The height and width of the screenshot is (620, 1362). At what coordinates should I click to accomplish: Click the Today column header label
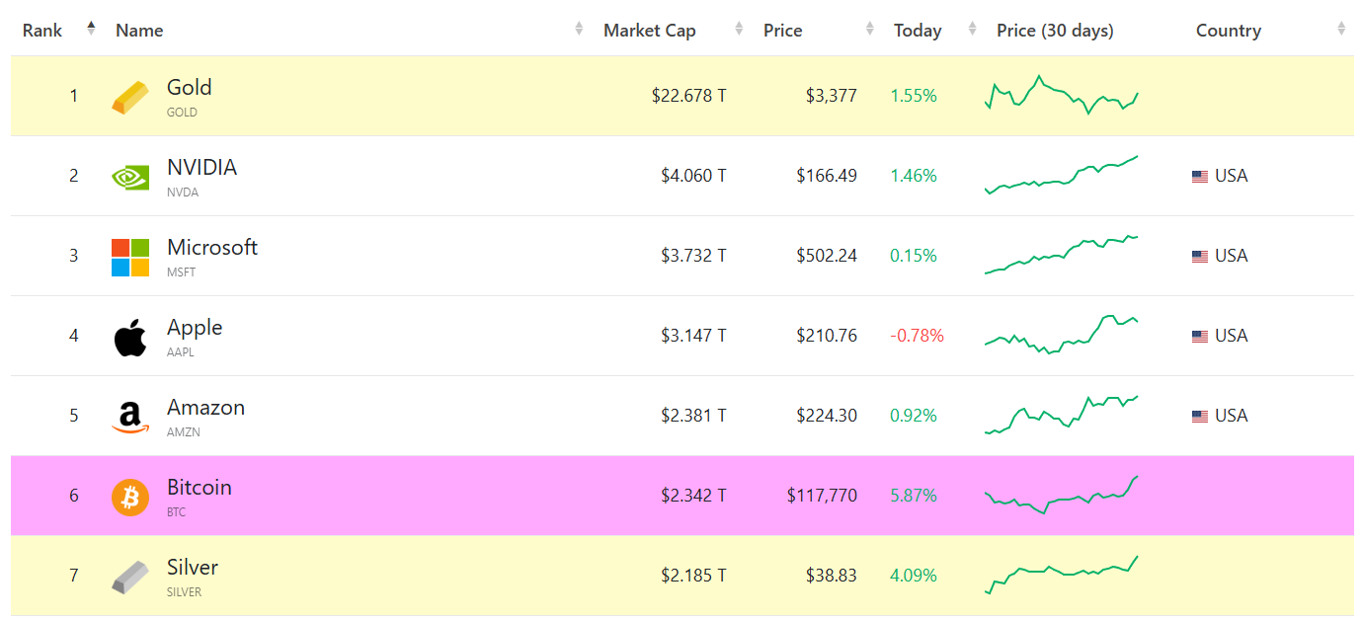[x=918, y=31]
